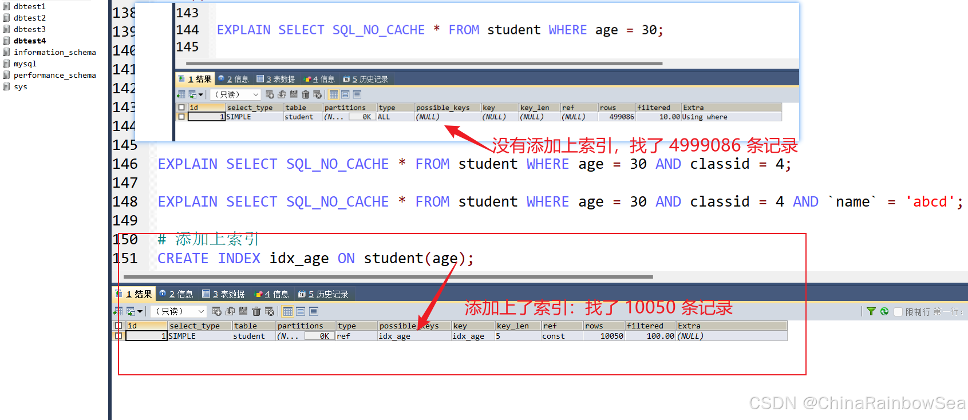Click cancel changes icon in upper result toolbar
Viewport: 968px width, 420px height.
pos(317,94)
